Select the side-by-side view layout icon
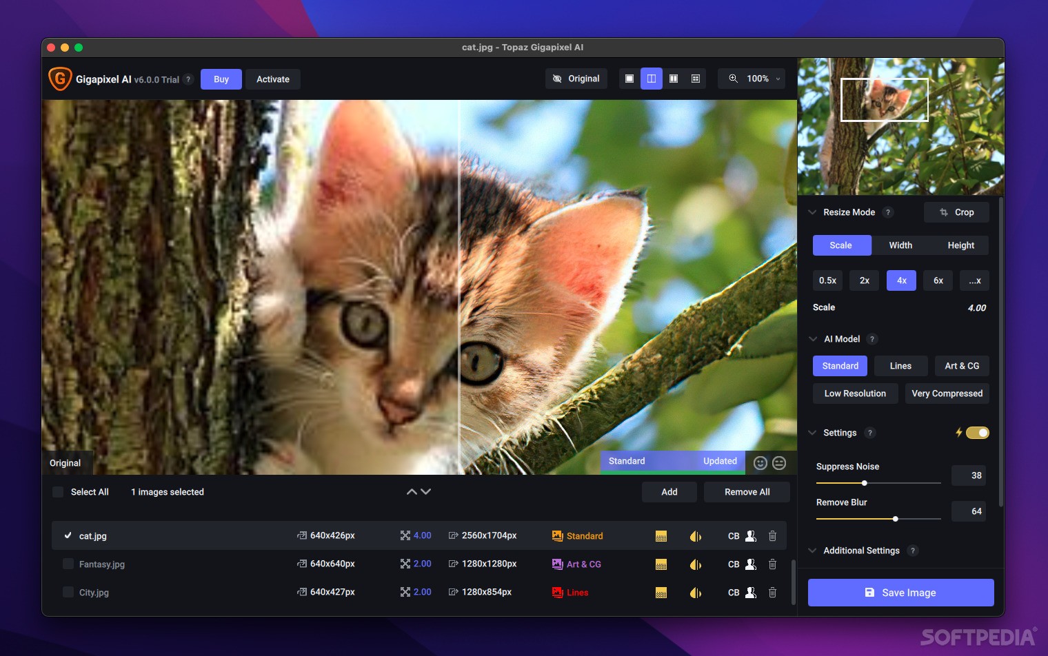The width and height of the screenshot is (1048, 656). 674,79
